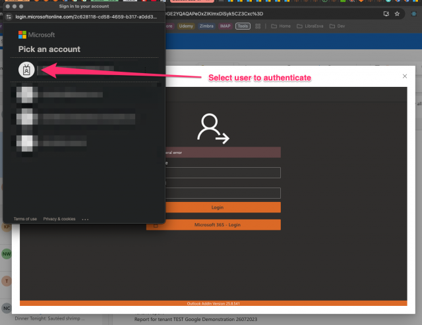Screen dimensions: 422x325
Task: Open the IMAP bookmark
Action: tap(225, 26)
